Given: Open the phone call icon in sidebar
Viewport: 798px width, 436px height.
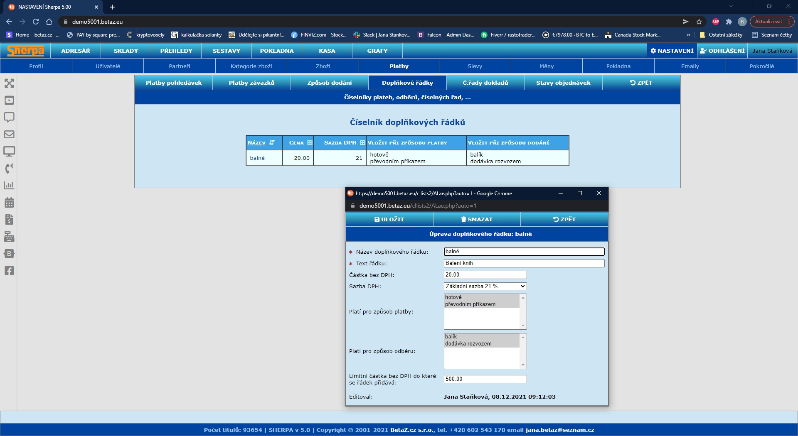Looking at the screenshot, I should 9,168.
